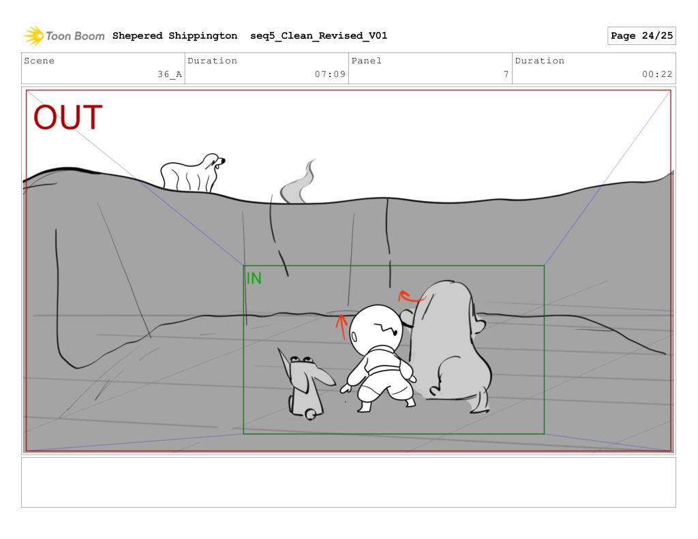Select the large hooded figure on the right
The image size is (698, 539).
[x=450, y=348]
